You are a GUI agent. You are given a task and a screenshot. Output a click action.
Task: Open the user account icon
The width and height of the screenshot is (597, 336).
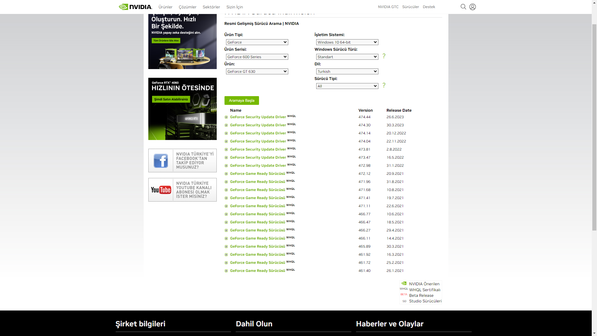472,7
